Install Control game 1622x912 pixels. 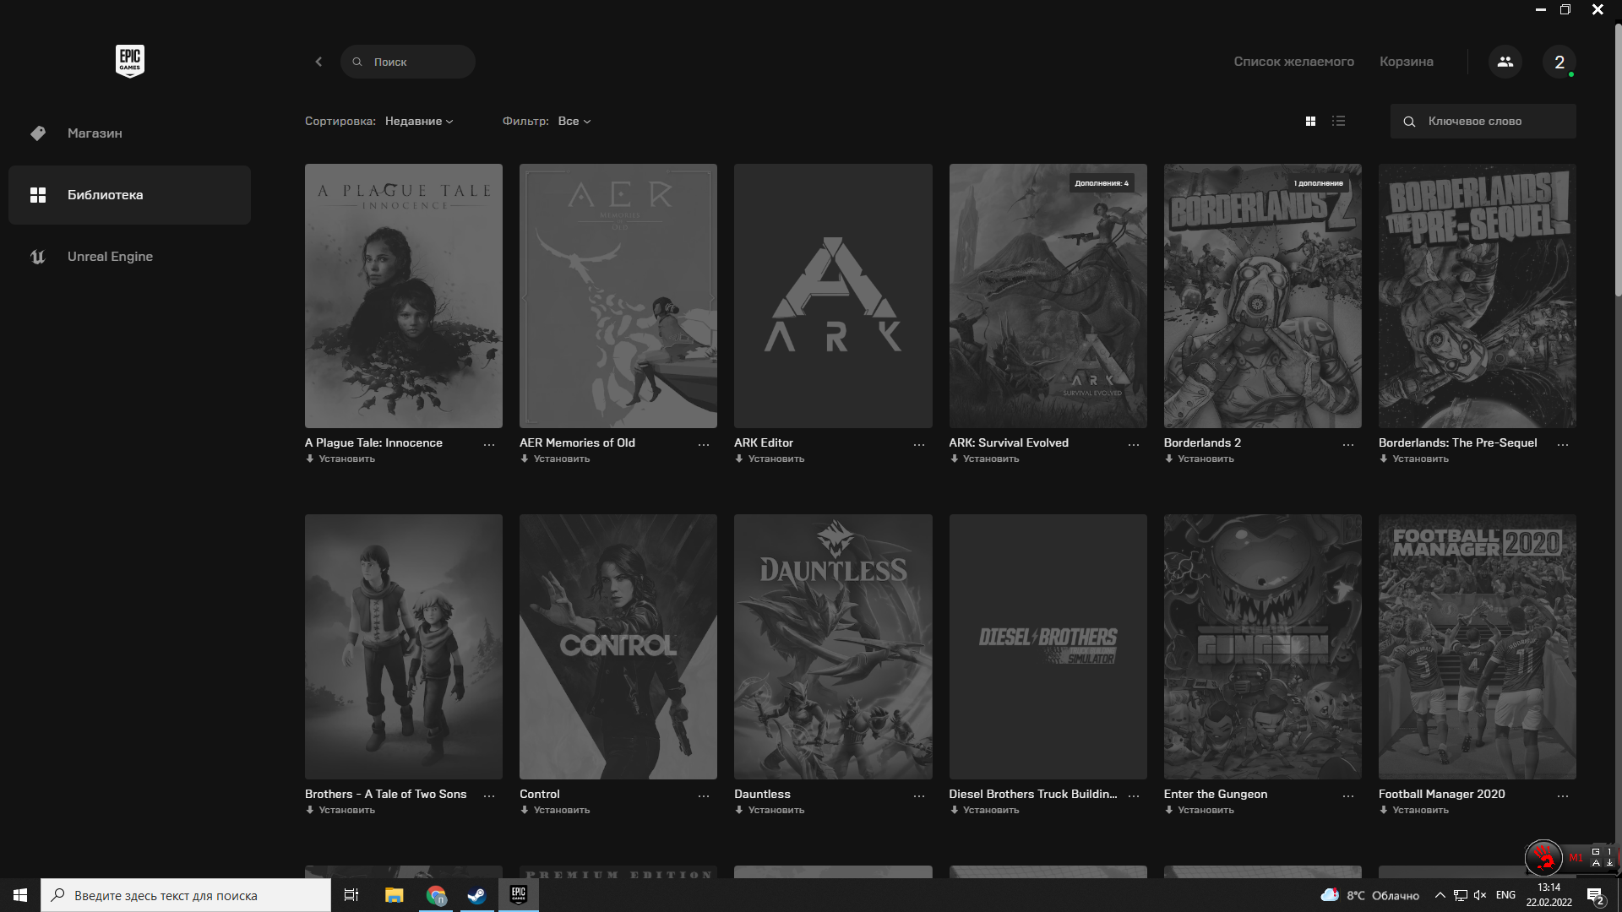point(555,811)
